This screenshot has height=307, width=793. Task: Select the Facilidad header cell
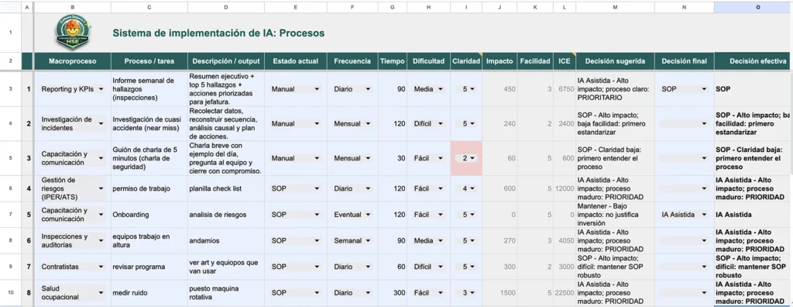[535, 60]
